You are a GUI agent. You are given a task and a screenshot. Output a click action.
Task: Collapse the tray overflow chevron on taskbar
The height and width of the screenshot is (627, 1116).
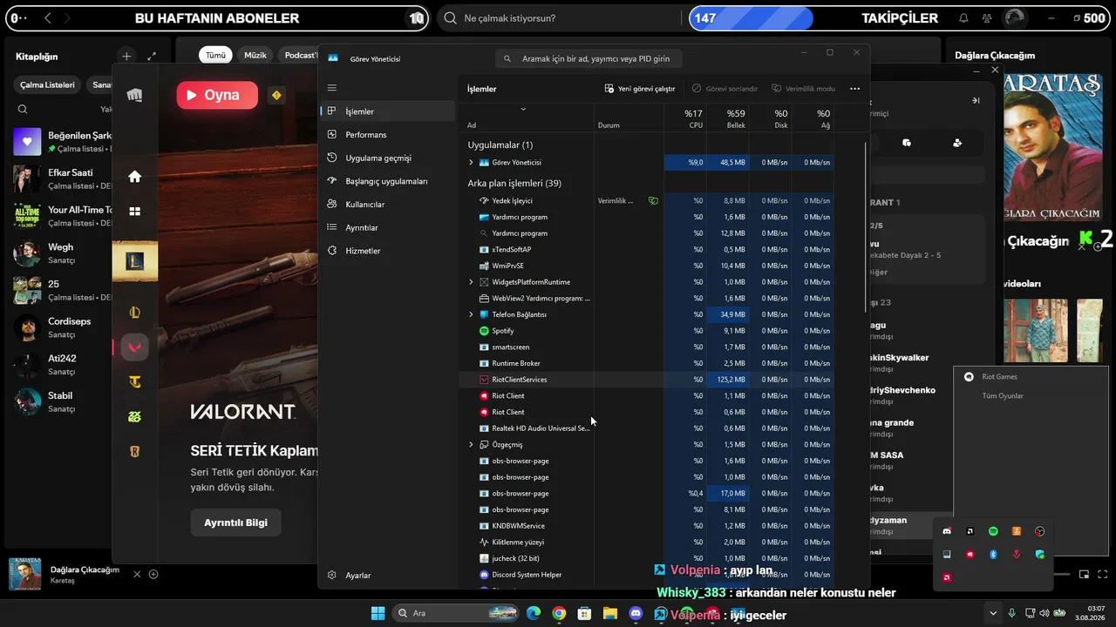pos(992,613)
